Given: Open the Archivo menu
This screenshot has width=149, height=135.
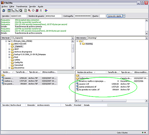Looking at the screenshot, I should point(5,7).
